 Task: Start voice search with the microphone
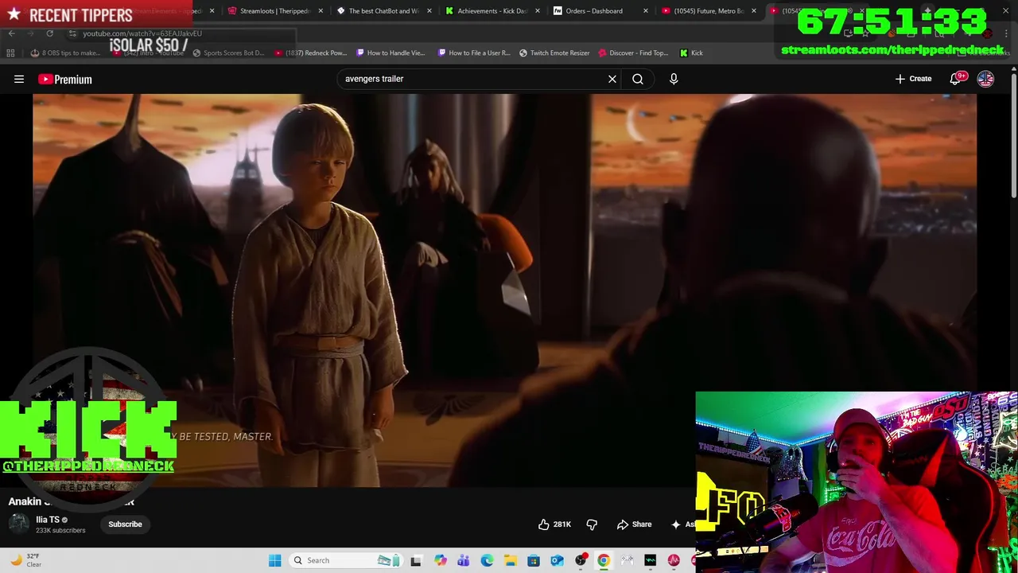tap(674, 79)
